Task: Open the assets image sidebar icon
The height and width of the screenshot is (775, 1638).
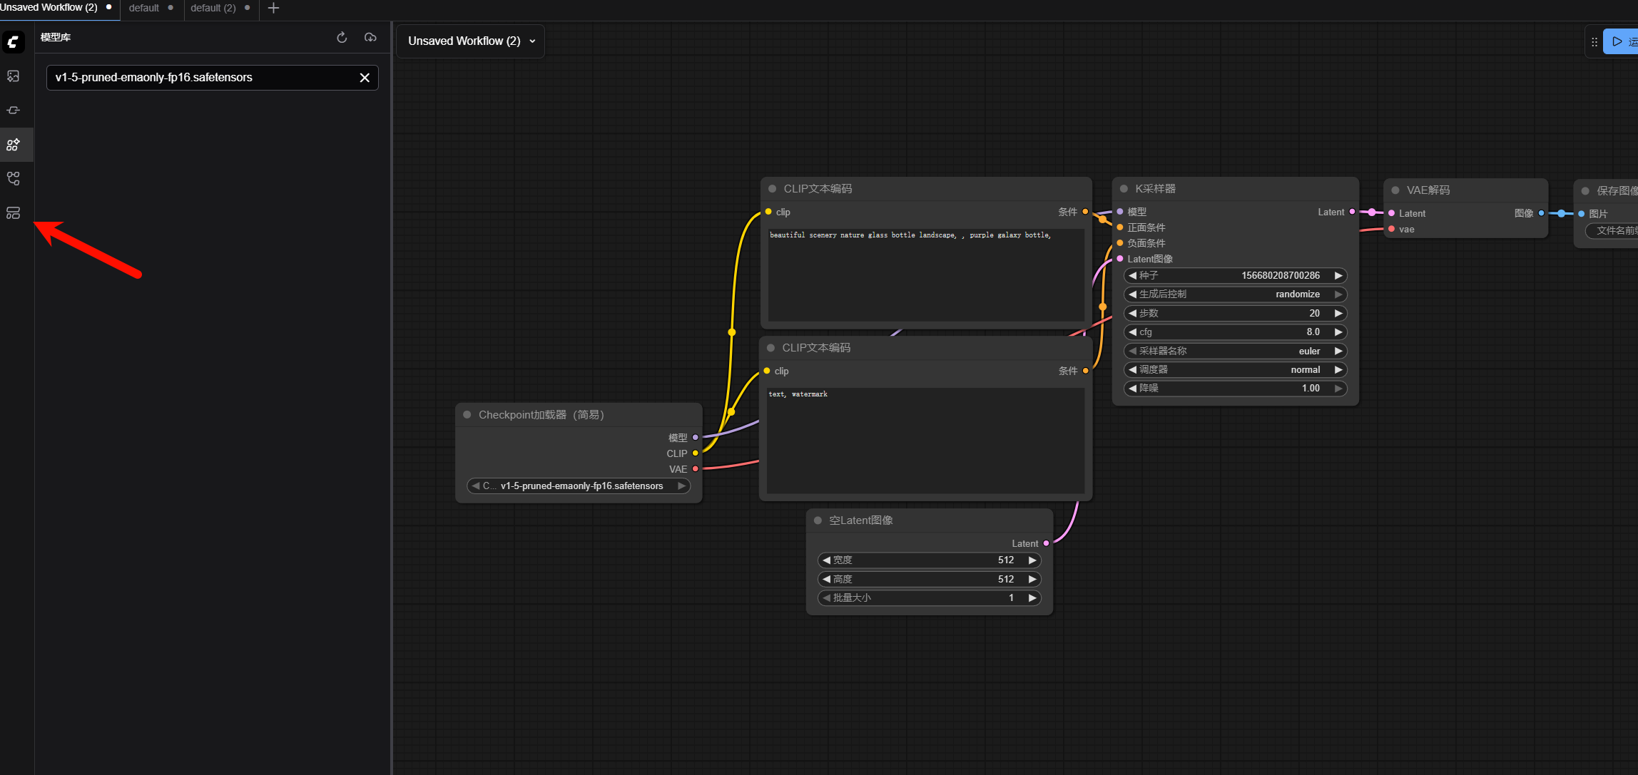Action: tap(14, 76)
